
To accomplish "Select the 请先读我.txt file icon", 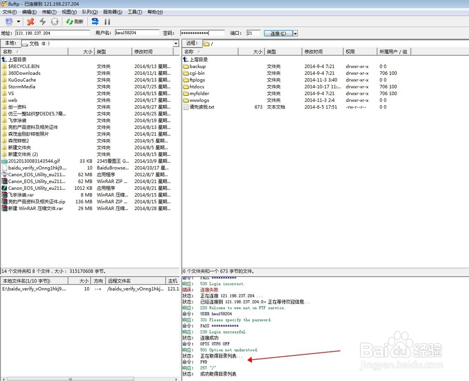I will coord(186,107).
